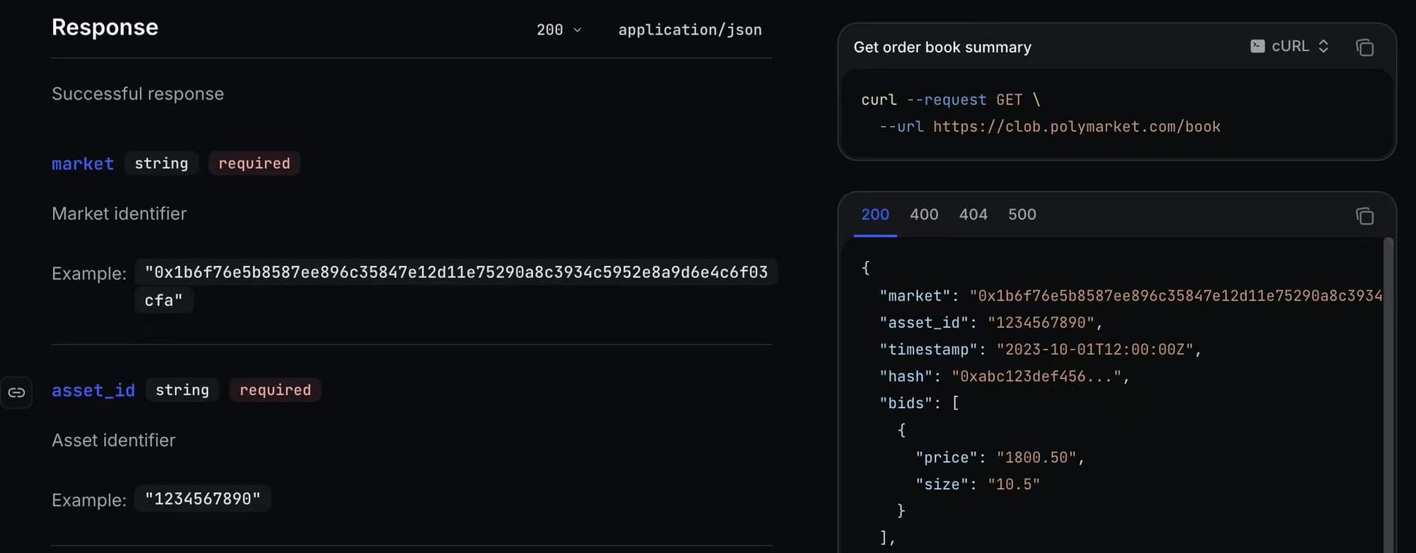Click the terminal icon next to cURL

pos(1257,47)
